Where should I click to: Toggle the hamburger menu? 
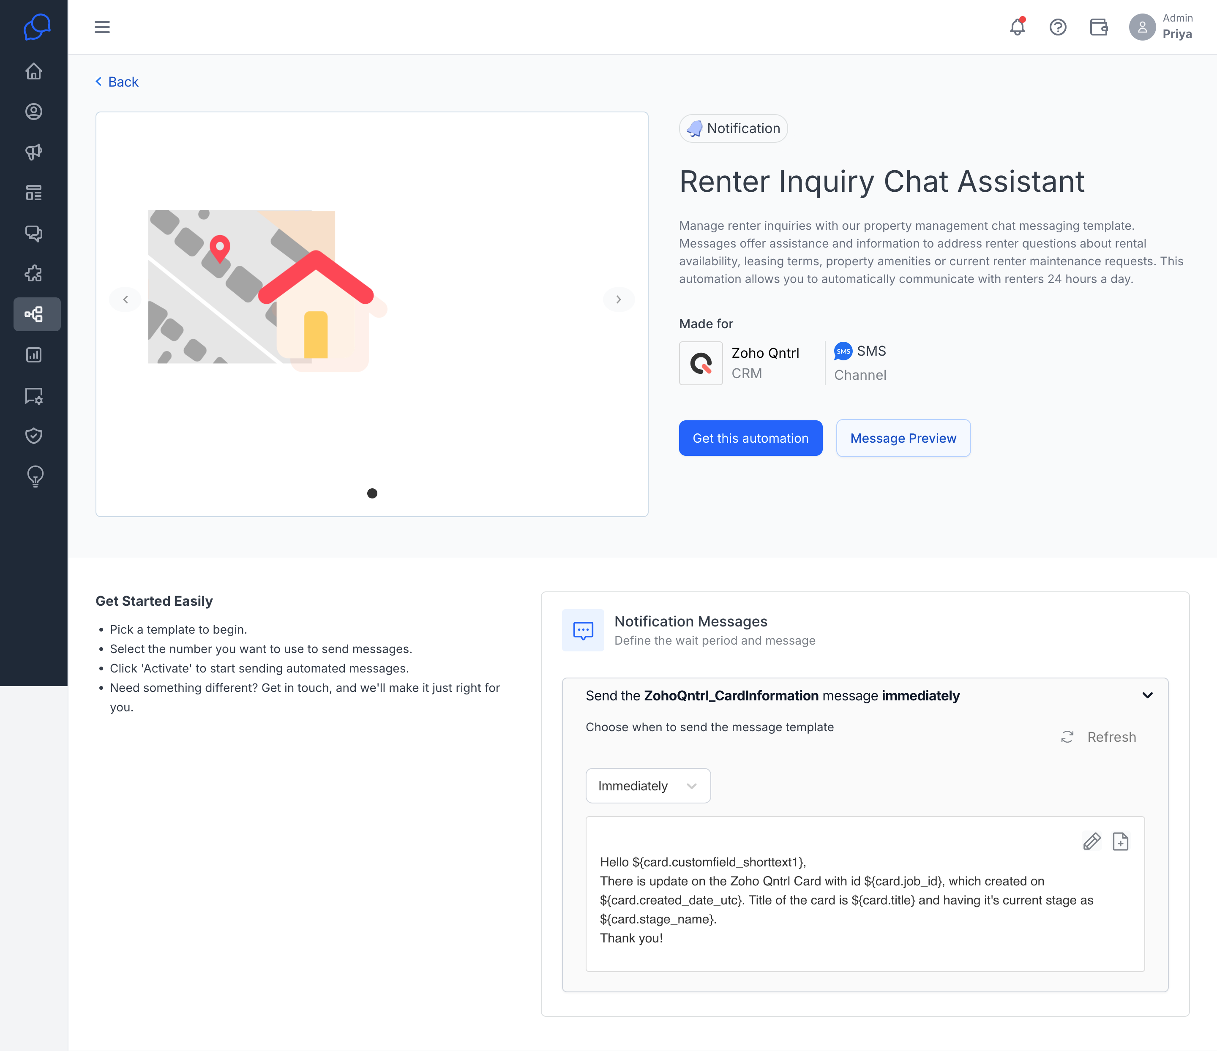[102, 27]
